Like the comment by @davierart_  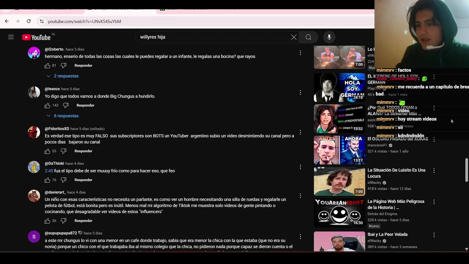click(47, 221)
